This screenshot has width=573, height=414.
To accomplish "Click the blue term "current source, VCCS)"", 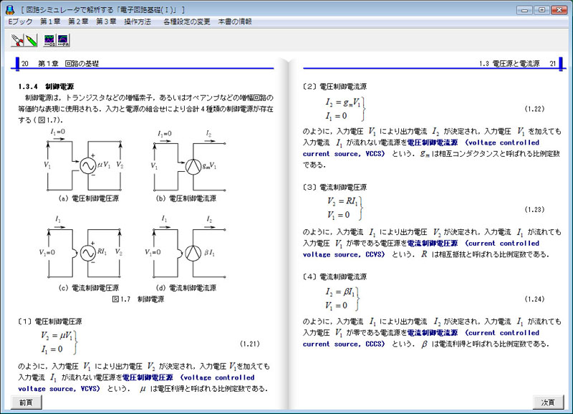I will pyautogui.click(x=344, y=154).
